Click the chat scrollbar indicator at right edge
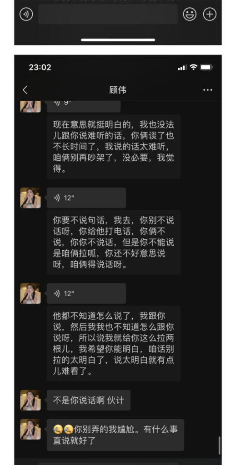Screen dimensions: 236x465 coord(219,445)
